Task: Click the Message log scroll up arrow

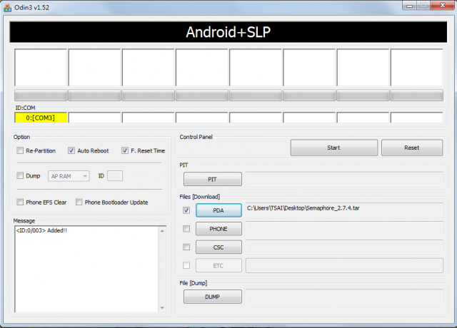Action: (x=162, y=231)
